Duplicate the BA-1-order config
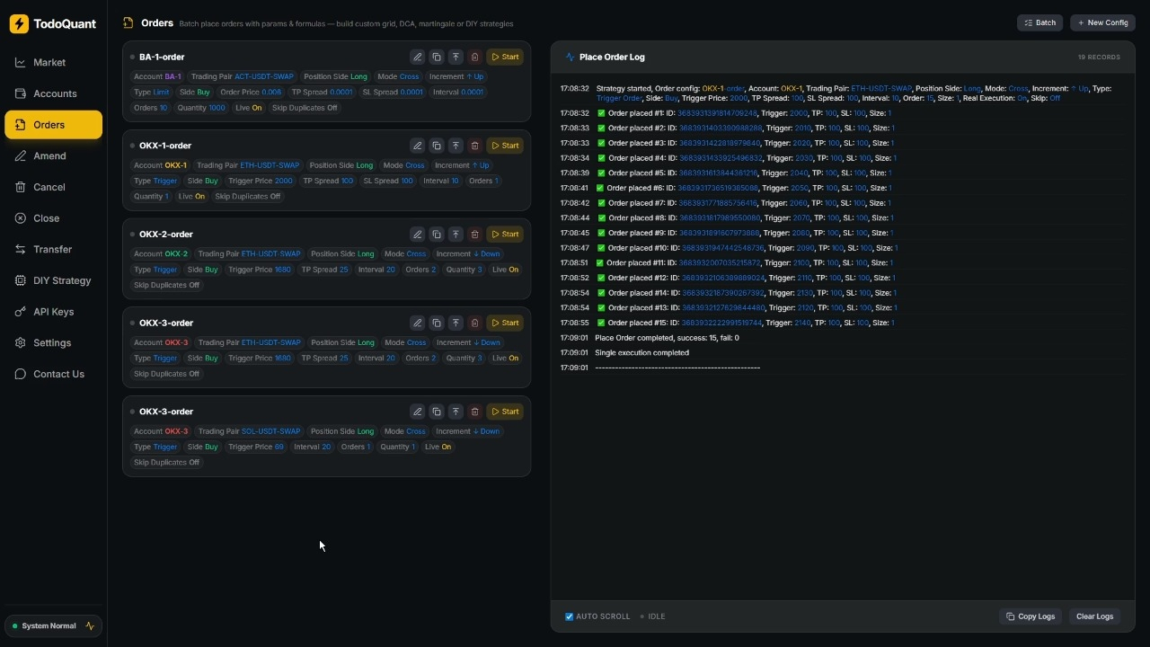The width and height of the screenshot is (1150, 647). pyautogui.click(x=437, y=57)
